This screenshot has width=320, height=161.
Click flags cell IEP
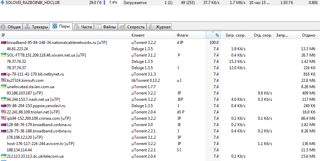pyautogui.click(x=180, y=99)
